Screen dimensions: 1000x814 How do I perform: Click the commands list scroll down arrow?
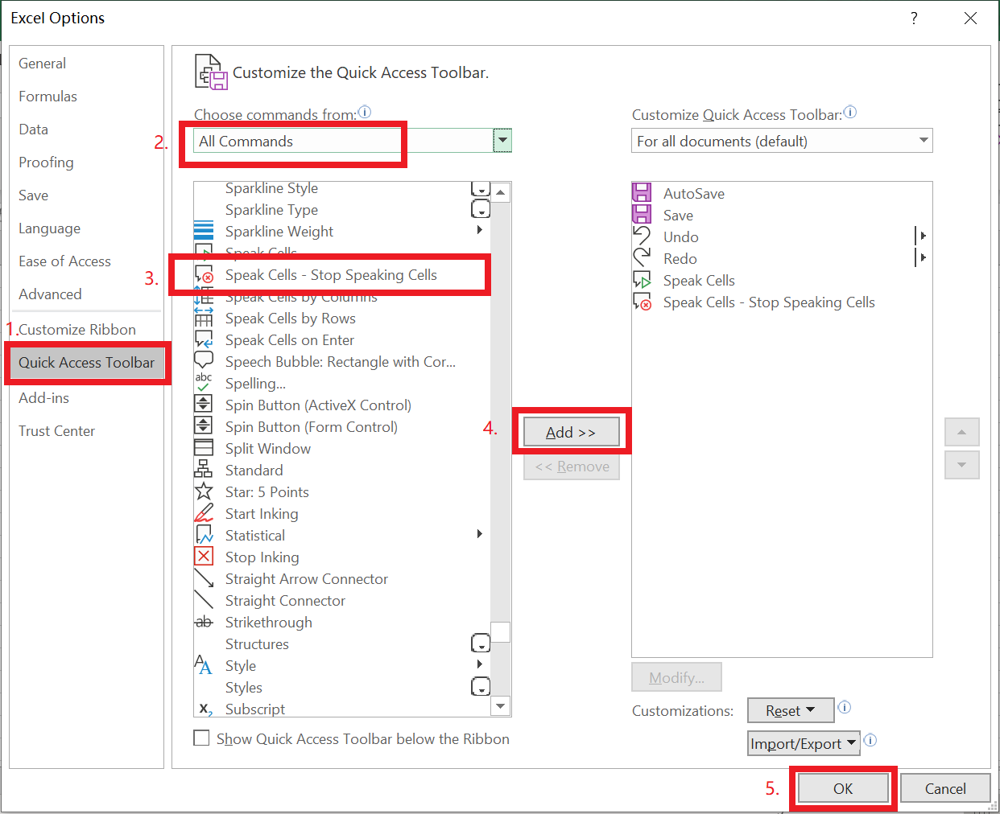coord(501,706)
